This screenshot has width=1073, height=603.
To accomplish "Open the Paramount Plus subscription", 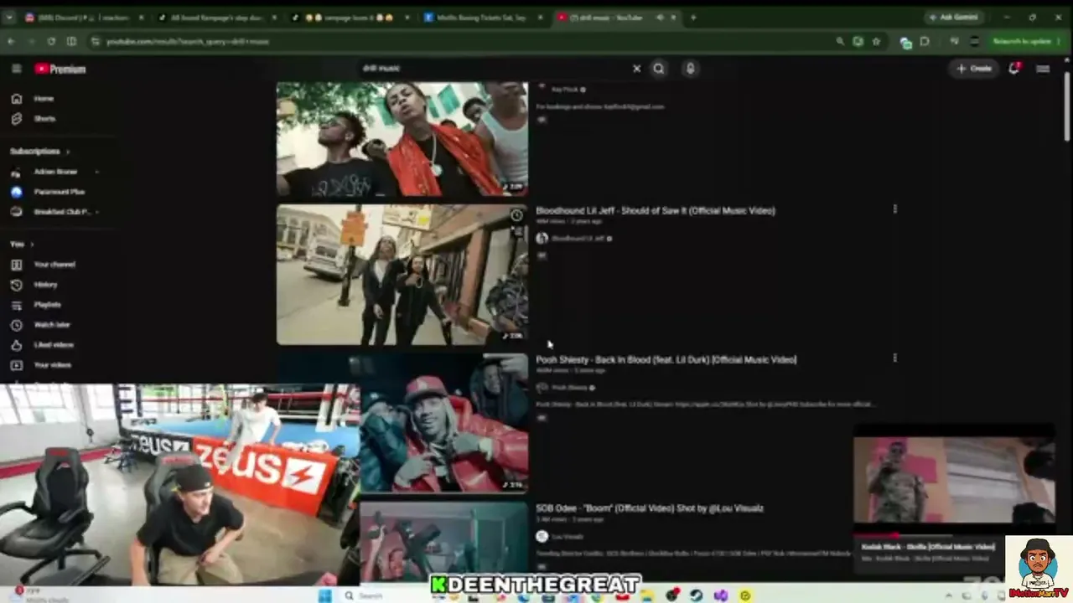I will [59, 192].
